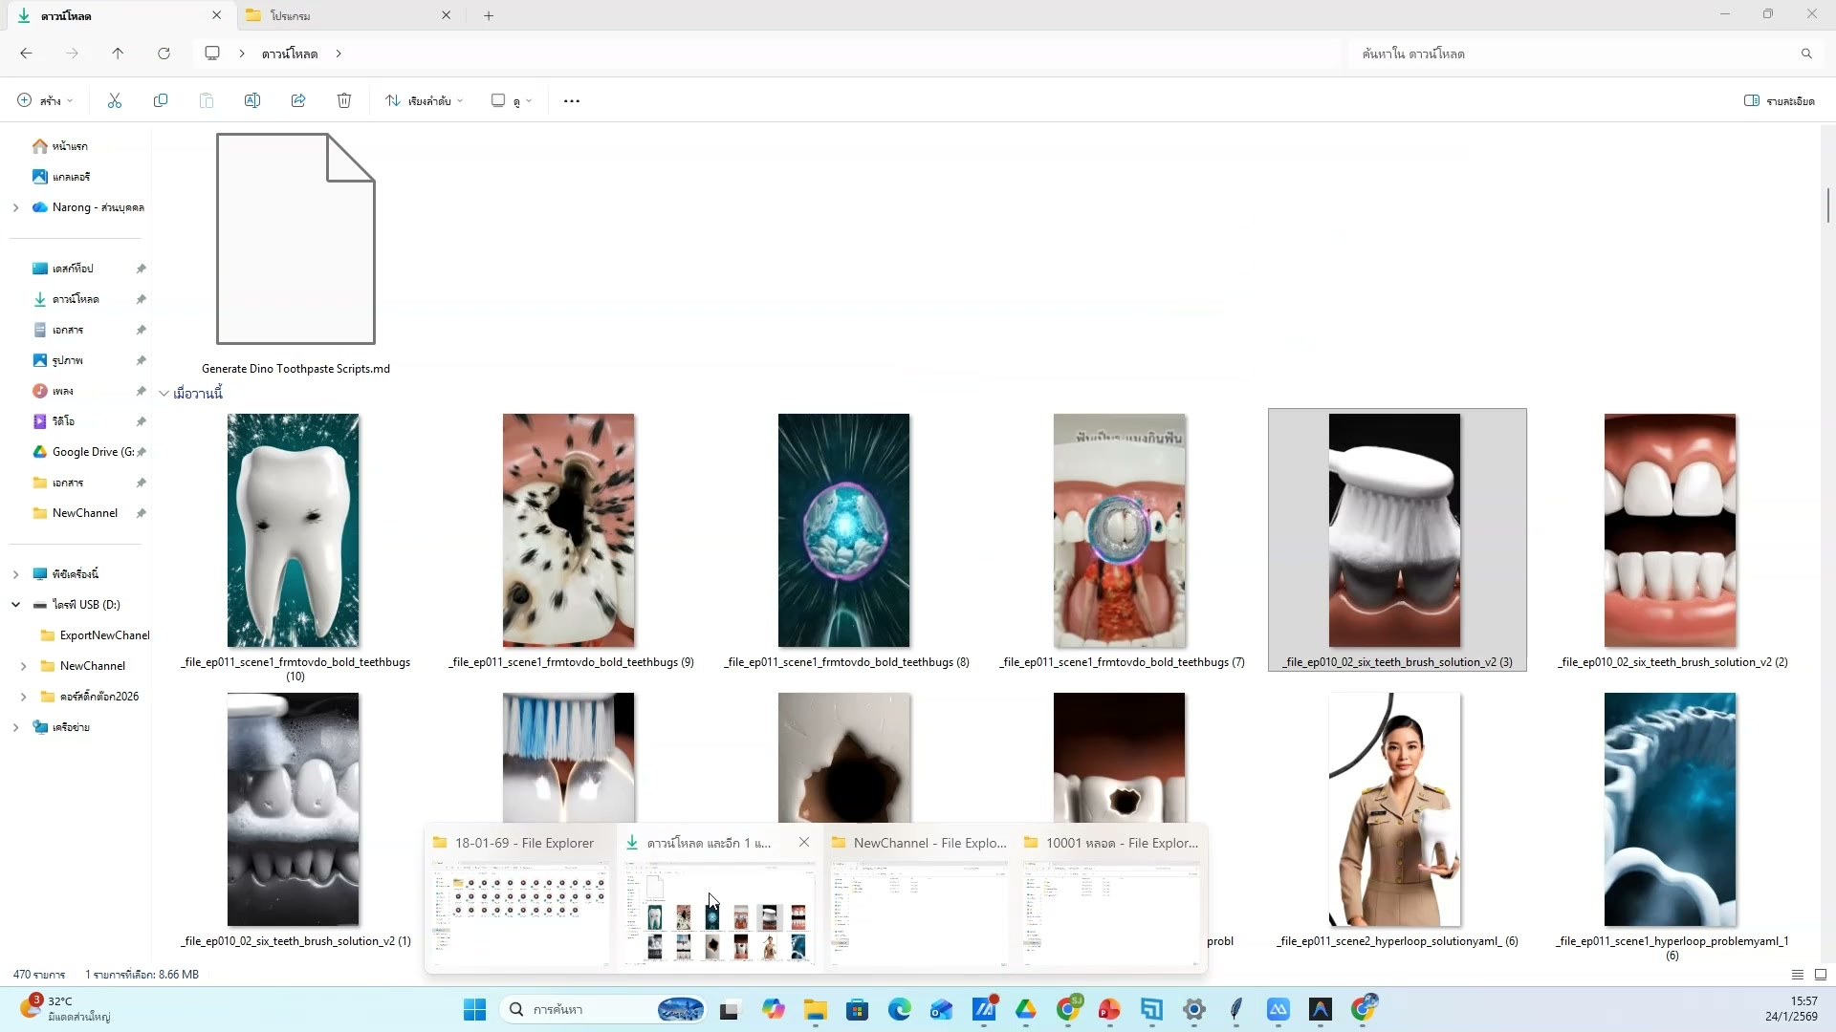Switch to details list view in status bar
This screenshot has width=1836, height=1032.
1797,975
